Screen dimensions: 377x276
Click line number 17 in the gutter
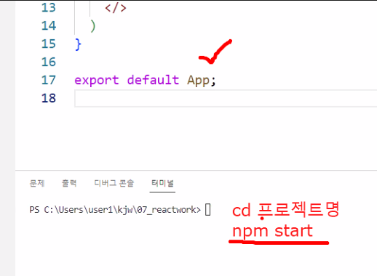pos(49,80)
